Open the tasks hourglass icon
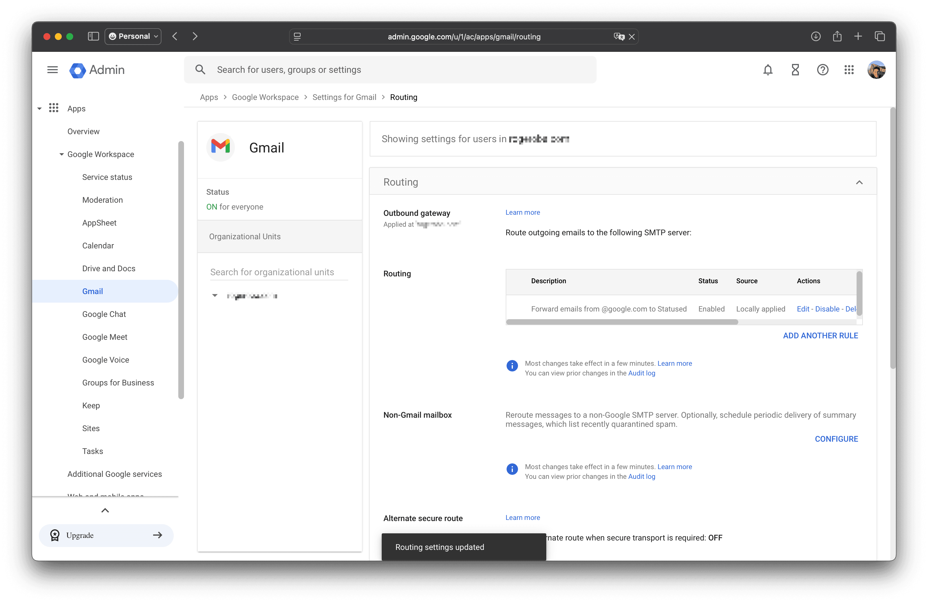The height and width of the screenshot is (603, 928). click(x=795, y=70)
